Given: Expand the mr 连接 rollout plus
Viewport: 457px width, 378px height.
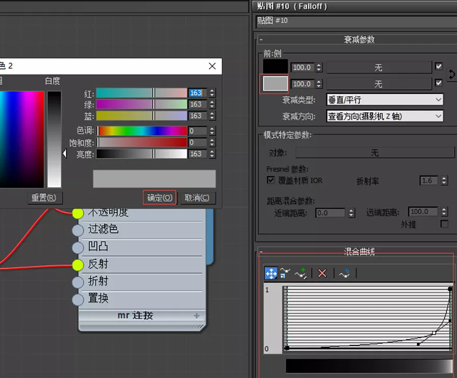Looking at the screenshot, I should pyautogui.click(x=197, y=316).
